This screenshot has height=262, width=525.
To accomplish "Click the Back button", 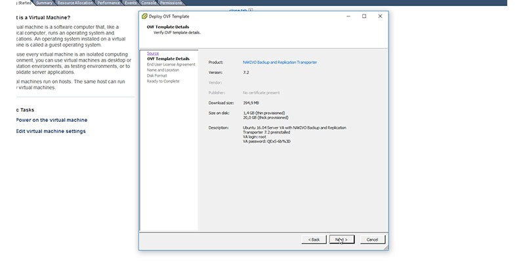I will (314, 239).
